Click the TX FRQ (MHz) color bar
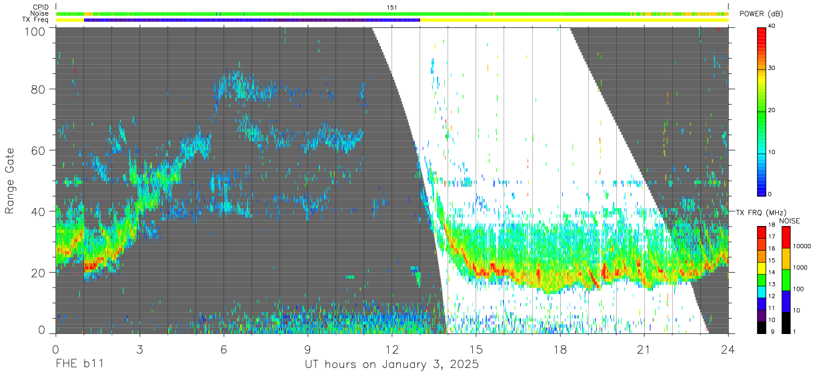This screenshot has width=819, height=378. click(762, 280)
